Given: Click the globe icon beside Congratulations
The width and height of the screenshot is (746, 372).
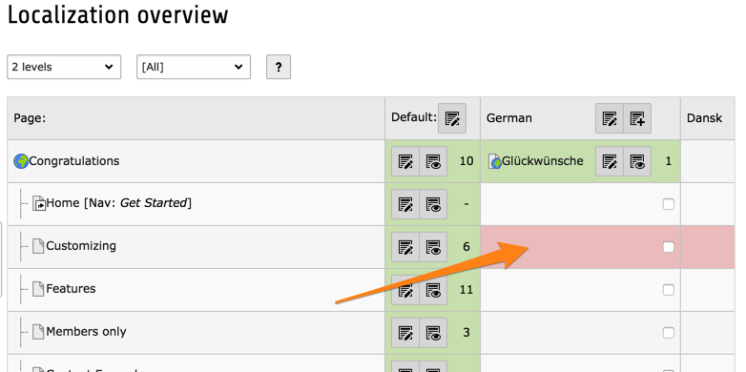Looking at the screenshot, I should point(21,161).
